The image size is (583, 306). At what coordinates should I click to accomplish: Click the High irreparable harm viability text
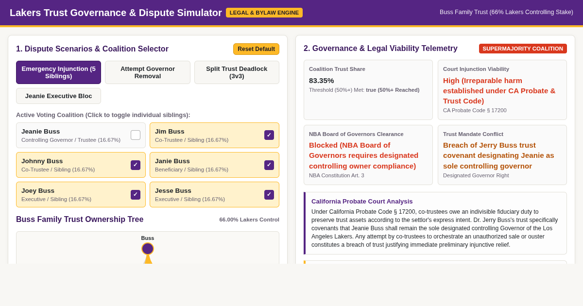tap(499, 91)
